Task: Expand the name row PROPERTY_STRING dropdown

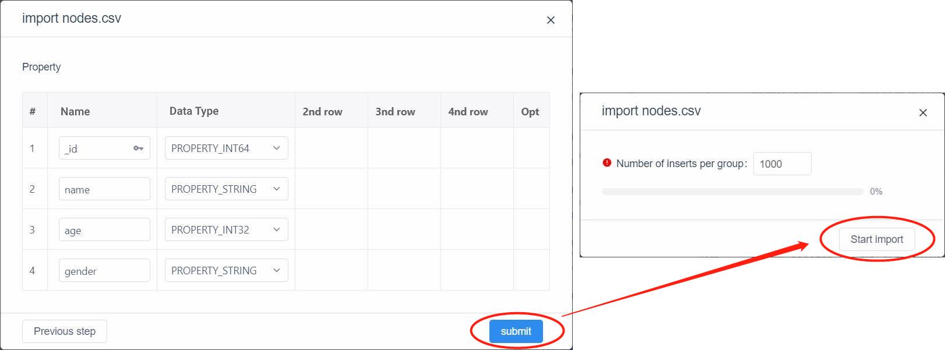Action: pos(227,189)
